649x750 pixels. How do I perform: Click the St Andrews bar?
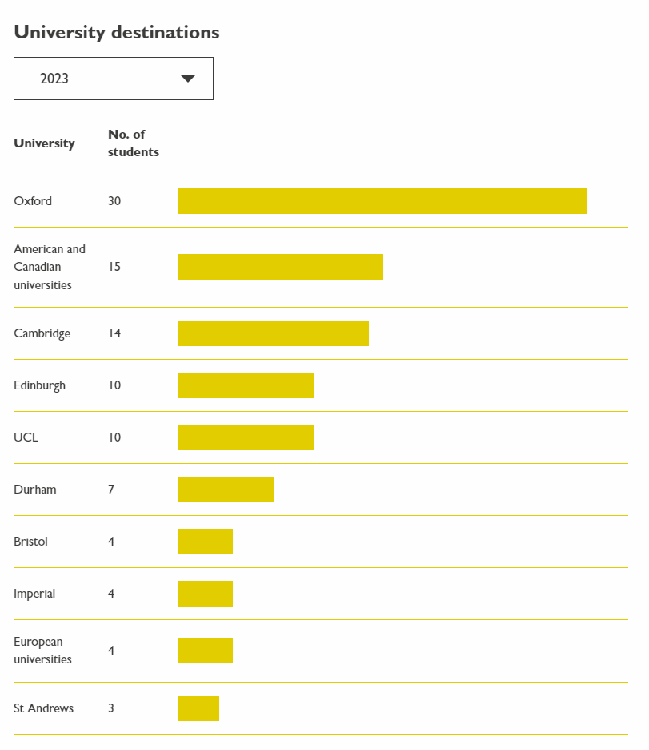click(198, 708)
